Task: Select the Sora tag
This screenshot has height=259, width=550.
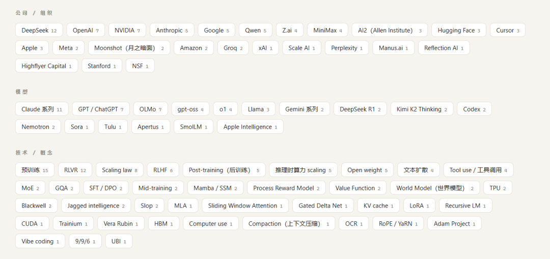Action: point(79,127)
